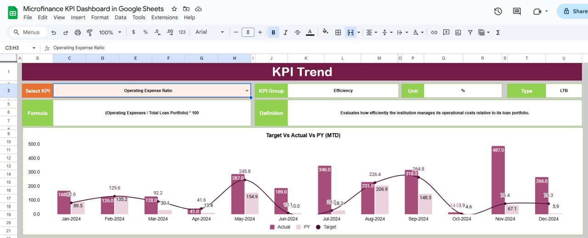Toggle bold formatting
This screenshot has width=588, height=238.
[273, 32]
